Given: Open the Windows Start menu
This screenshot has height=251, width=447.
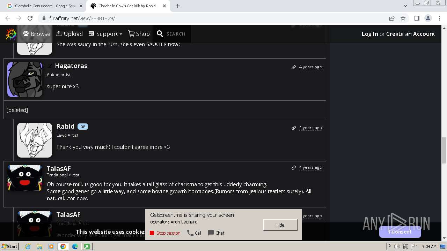Looking at the screenshot, I should pos(10,246).
